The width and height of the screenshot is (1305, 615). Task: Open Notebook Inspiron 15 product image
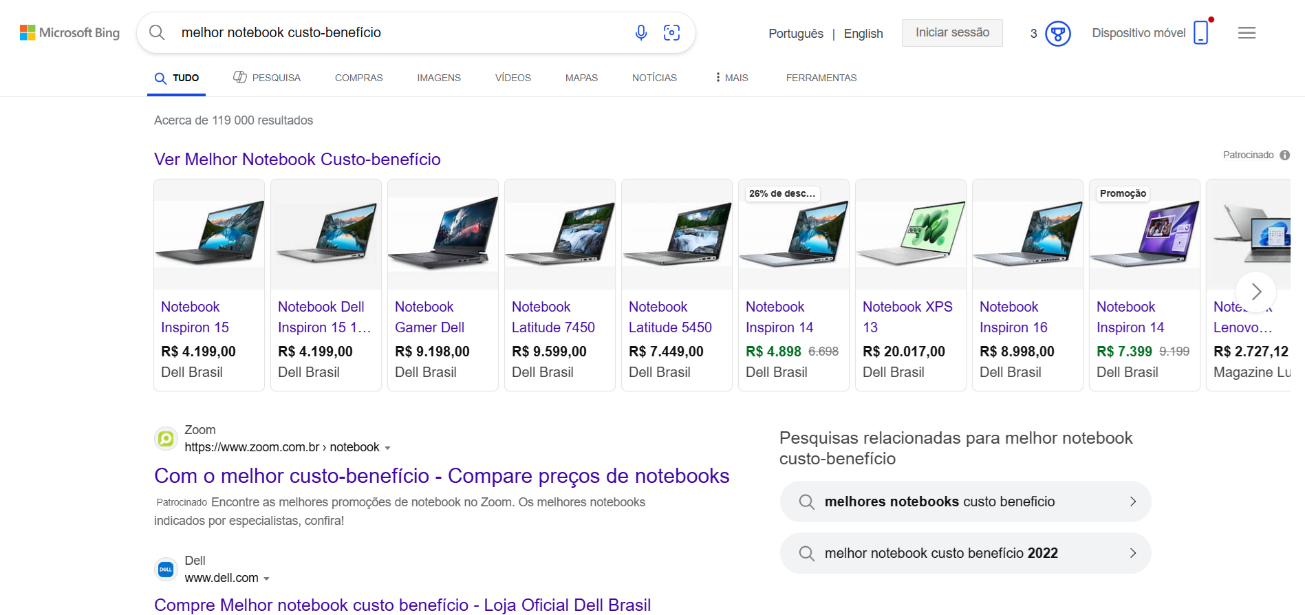(x=209, y=234)
